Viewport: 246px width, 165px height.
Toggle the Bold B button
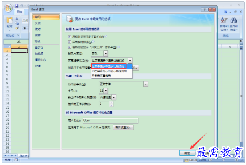click(x=24, y=28)
